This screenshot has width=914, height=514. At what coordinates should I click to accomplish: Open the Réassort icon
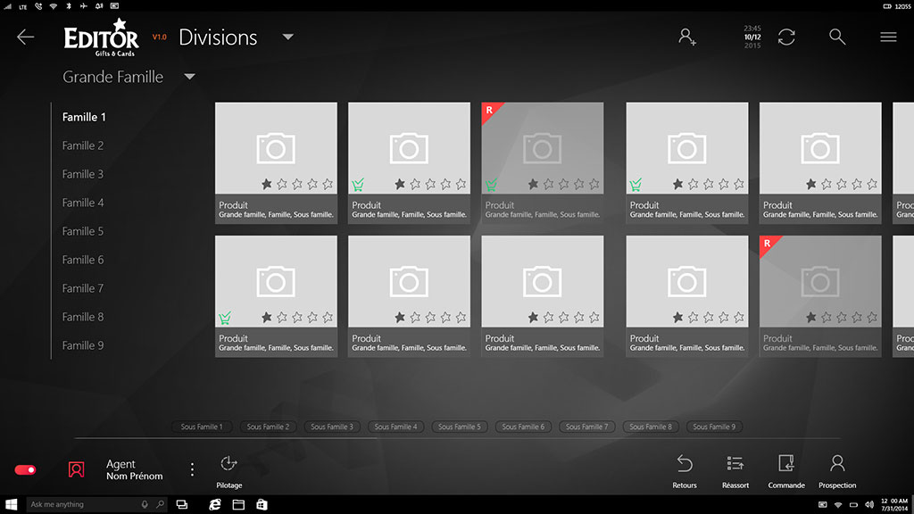(x=735, y=464)
